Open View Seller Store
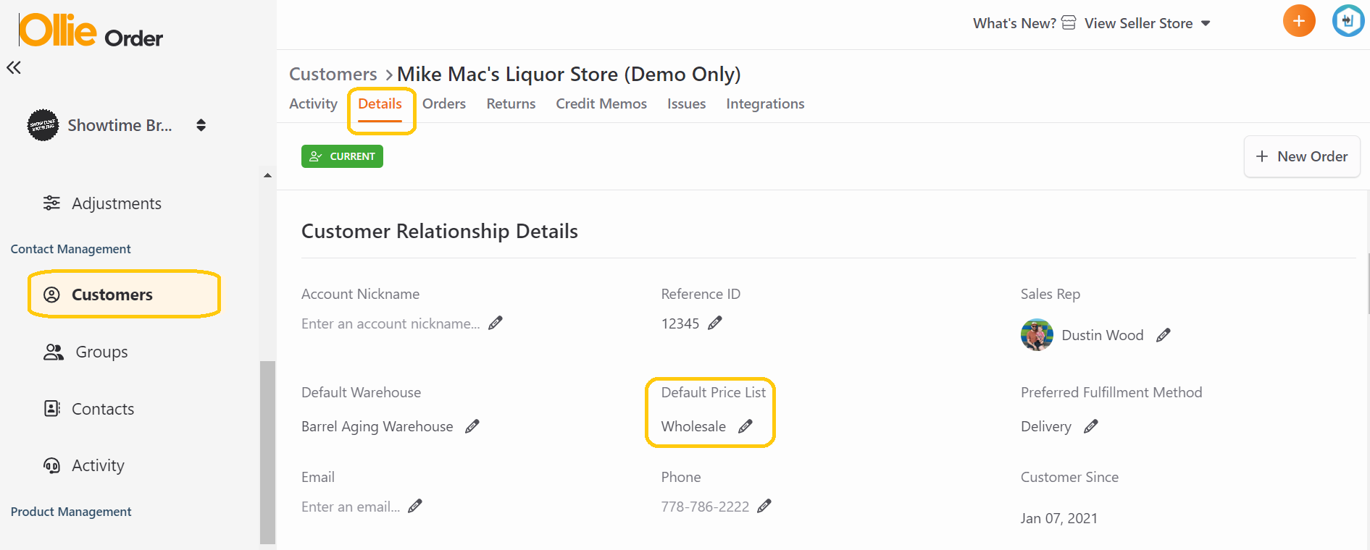The height and width of the screenshot is (550, 1370). click(1138, 23)
